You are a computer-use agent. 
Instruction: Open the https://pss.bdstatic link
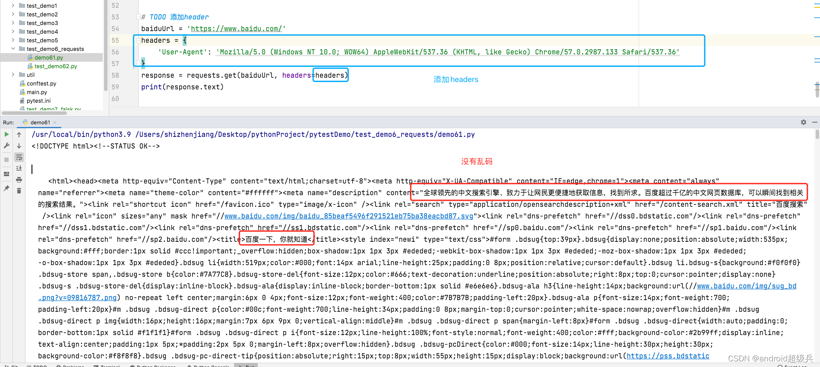(668, 356)
